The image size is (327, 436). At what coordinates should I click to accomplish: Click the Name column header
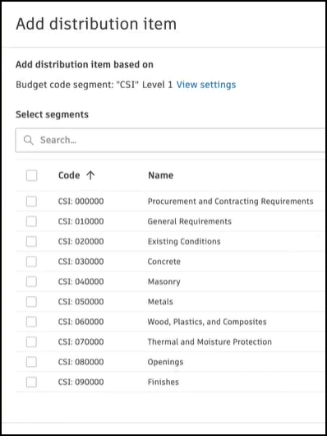[160, 175]
